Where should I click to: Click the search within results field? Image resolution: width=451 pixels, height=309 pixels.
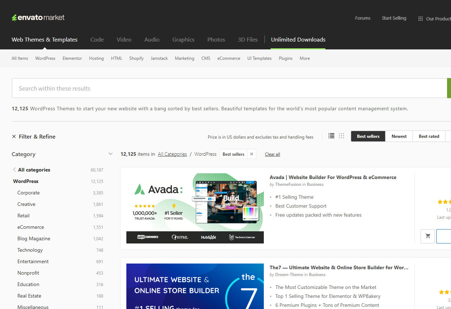[x=229, y=88]
